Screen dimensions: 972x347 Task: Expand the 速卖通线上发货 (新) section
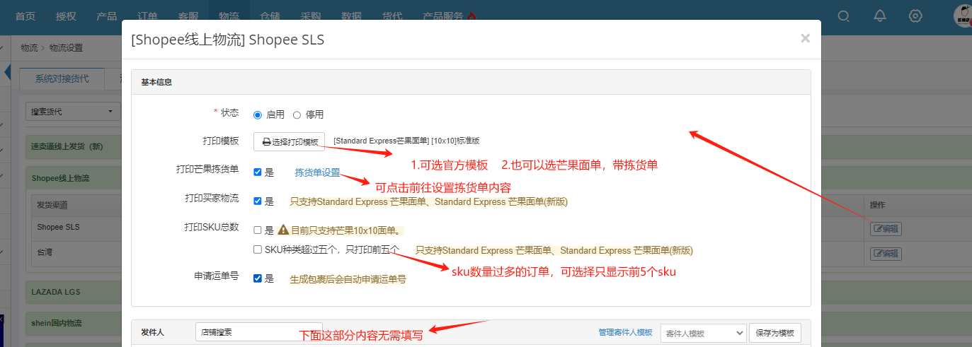pos(67,147)
